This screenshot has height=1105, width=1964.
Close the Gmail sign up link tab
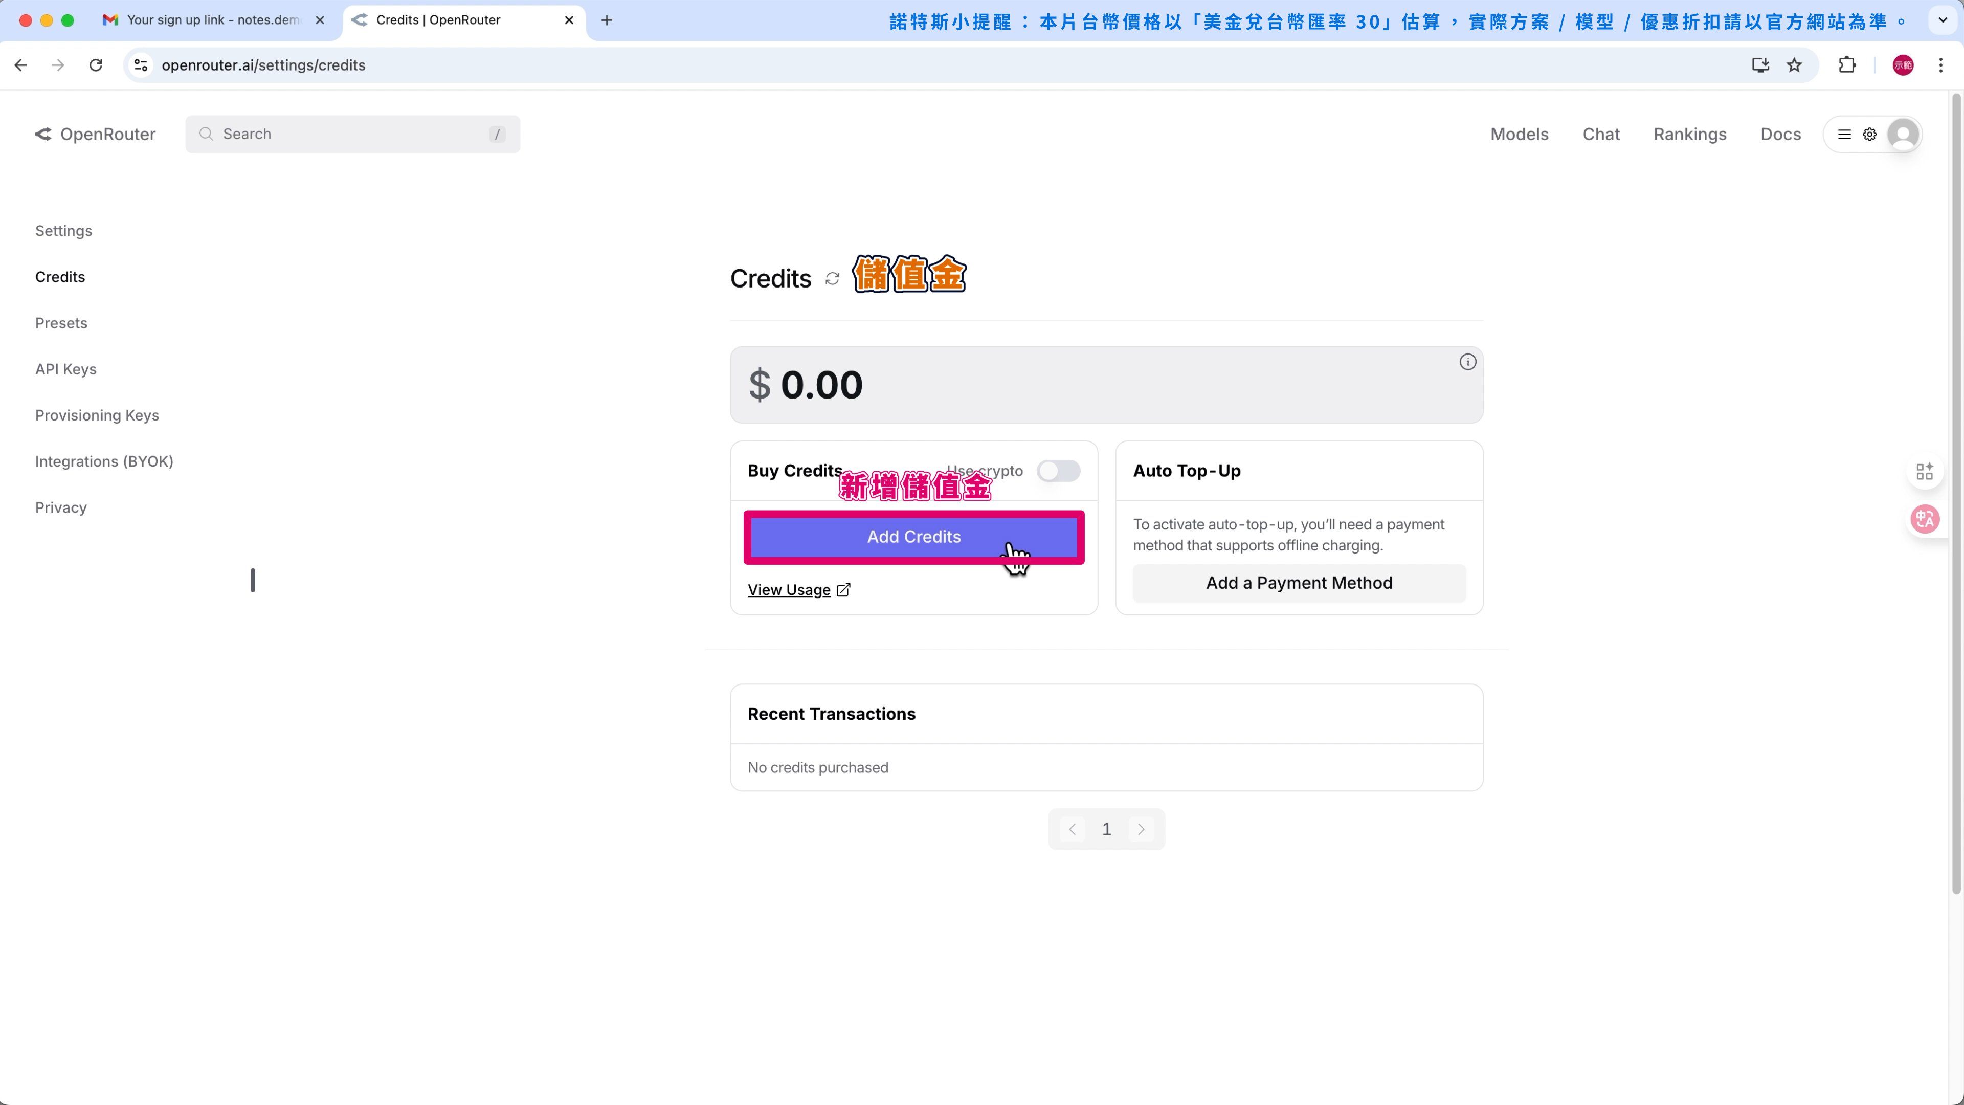tap(320, 20)
